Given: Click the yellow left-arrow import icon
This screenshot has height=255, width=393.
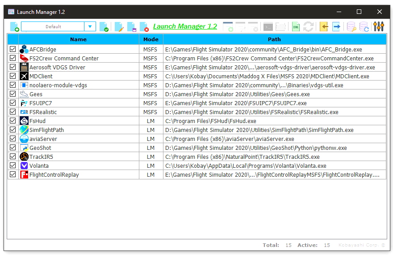Looking at the screenshot, I should tap(324, 26).
